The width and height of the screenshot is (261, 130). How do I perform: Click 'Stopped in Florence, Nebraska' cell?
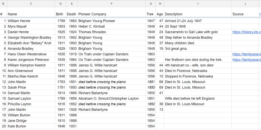coord(198,76)
